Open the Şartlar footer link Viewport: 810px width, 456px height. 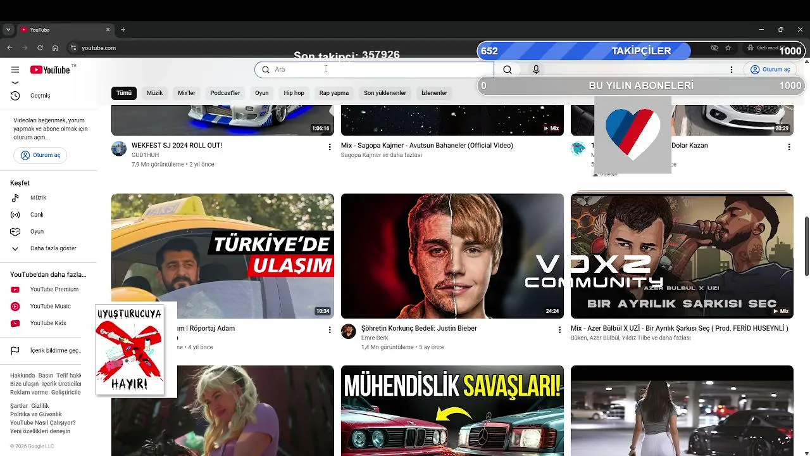pos(19,406)
